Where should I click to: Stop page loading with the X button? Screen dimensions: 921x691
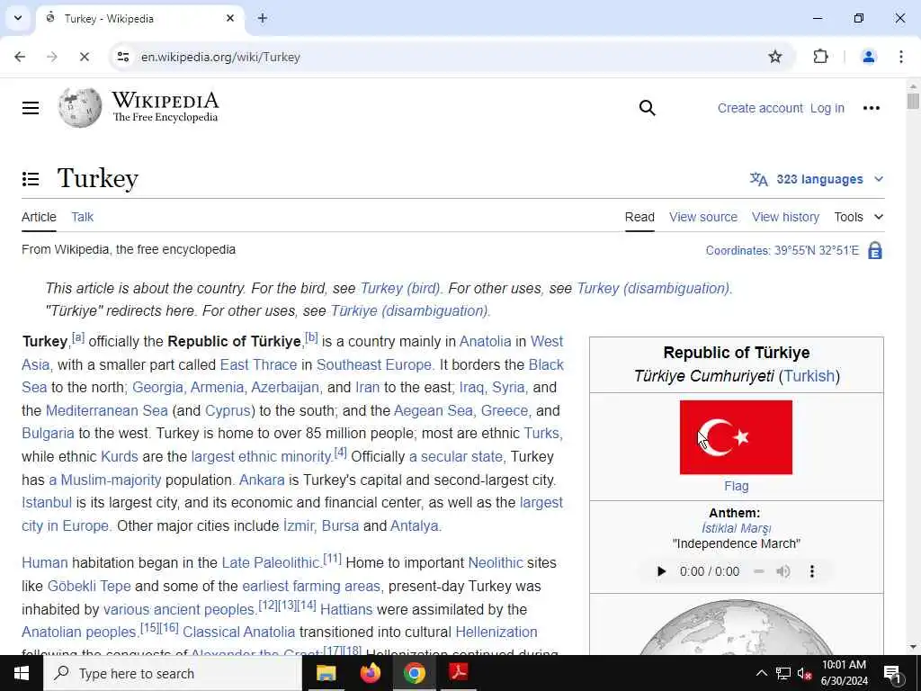[x=84, y=57]
